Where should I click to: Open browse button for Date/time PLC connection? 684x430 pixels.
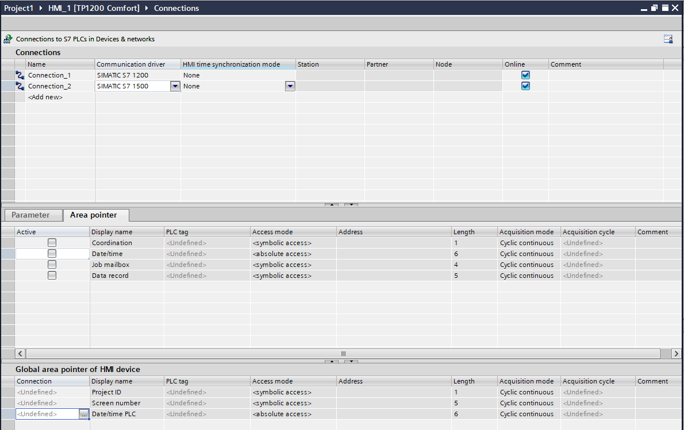coord(84,414)
